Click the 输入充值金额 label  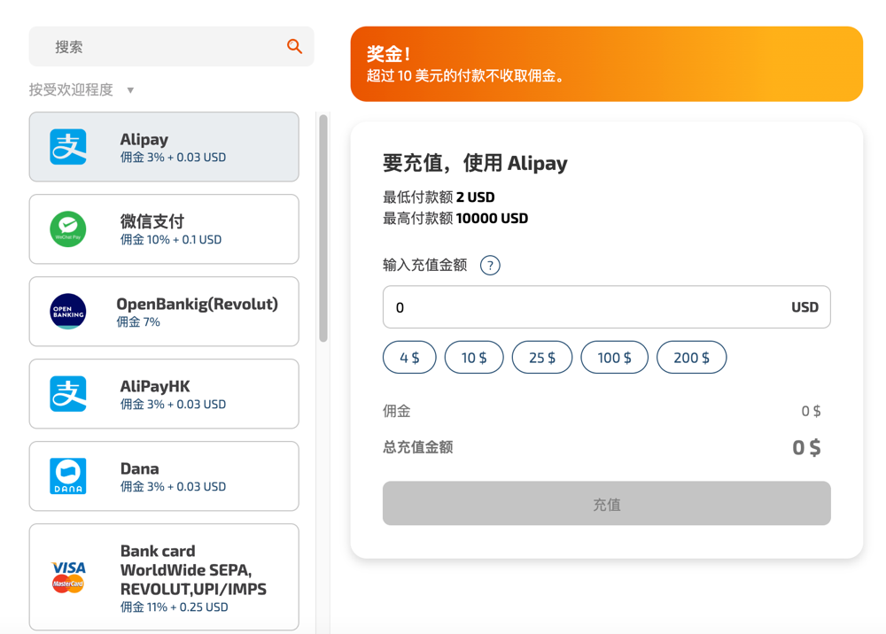point(425,265)
